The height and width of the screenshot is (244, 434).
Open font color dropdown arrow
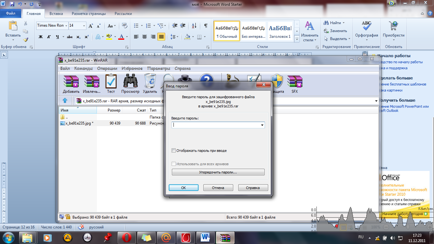tap(126, 37)
